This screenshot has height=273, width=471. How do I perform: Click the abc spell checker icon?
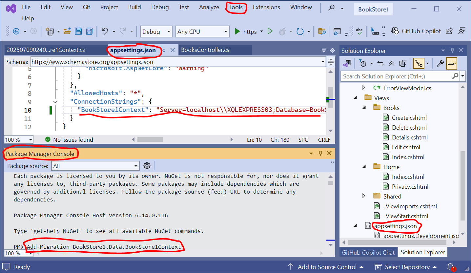(359, 31)
